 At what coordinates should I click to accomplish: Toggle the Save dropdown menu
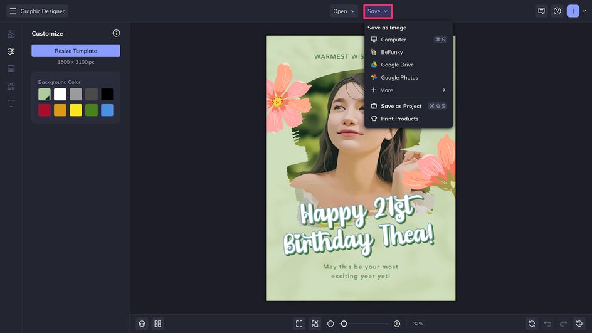coord(378,11)
